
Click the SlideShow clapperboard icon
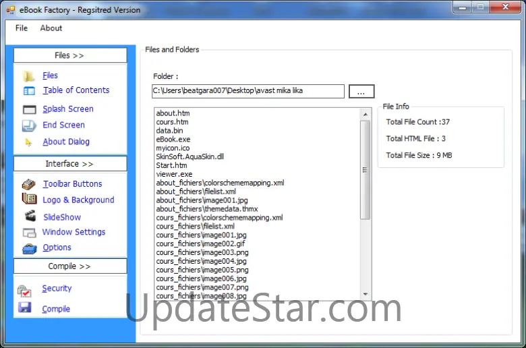point(30,216)
